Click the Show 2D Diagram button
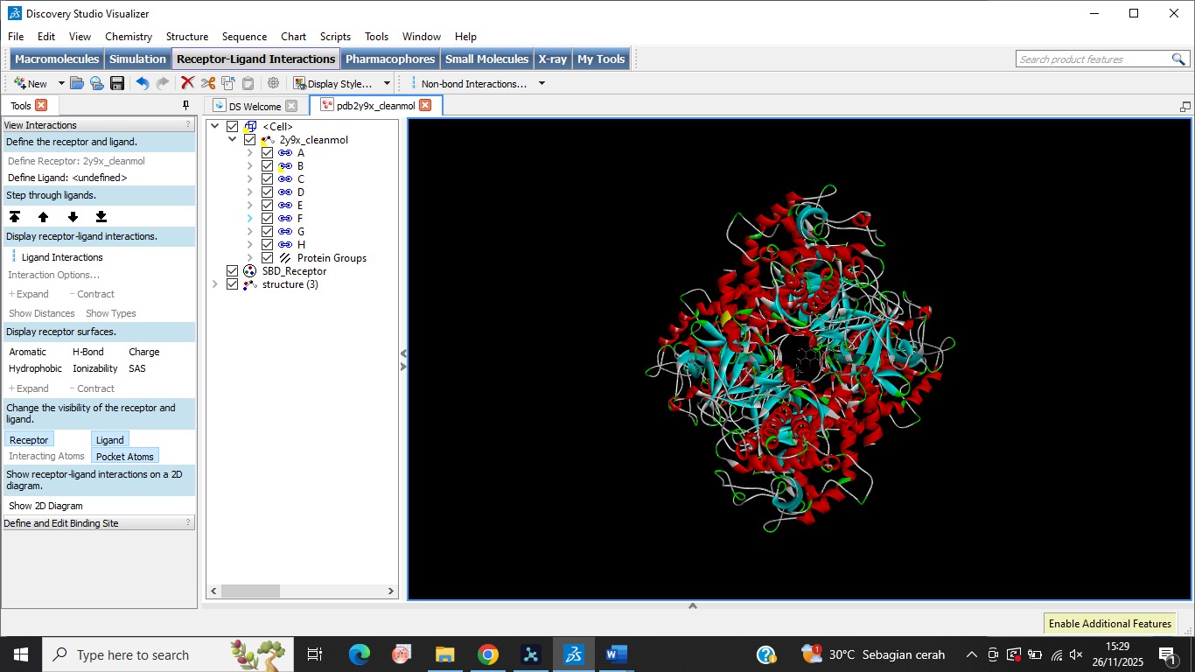Image resolution: width=1195 pixels, height=672 pixels. pyautogui.click(x=45, y=505)
